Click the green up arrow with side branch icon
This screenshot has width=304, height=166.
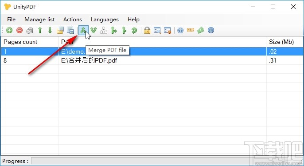click(124, 30)
